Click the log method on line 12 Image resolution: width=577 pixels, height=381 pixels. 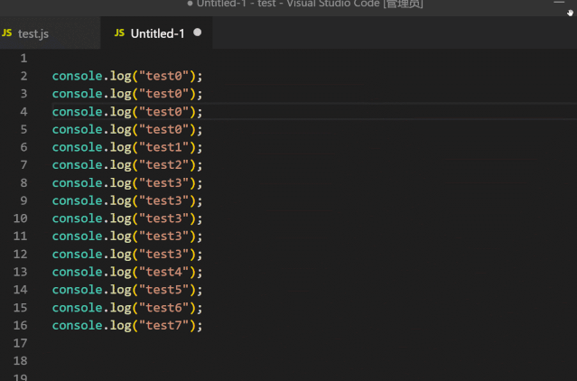coord(121,255)
